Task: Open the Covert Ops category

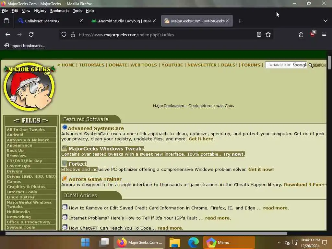Action: tap(18, 166)
